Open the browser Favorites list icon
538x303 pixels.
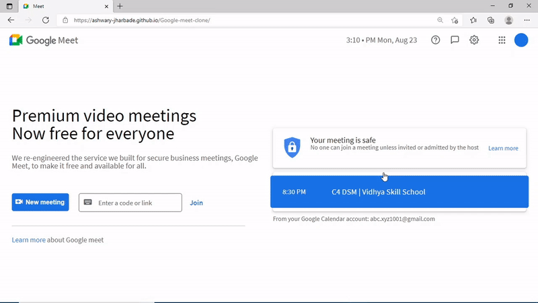tap(473, 20)
